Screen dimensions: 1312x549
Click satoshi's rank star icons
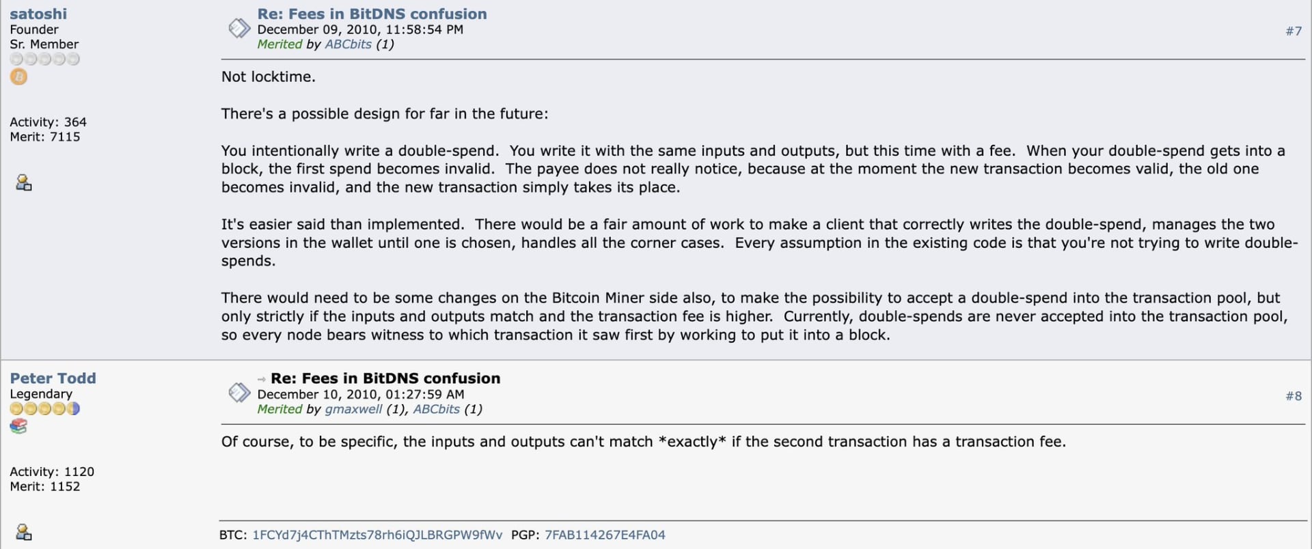[44, 59]
